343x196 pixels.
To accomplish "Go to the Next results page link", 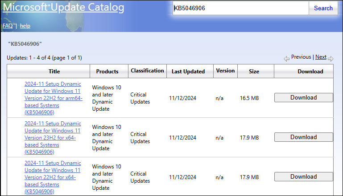I will tap(321, 57).
